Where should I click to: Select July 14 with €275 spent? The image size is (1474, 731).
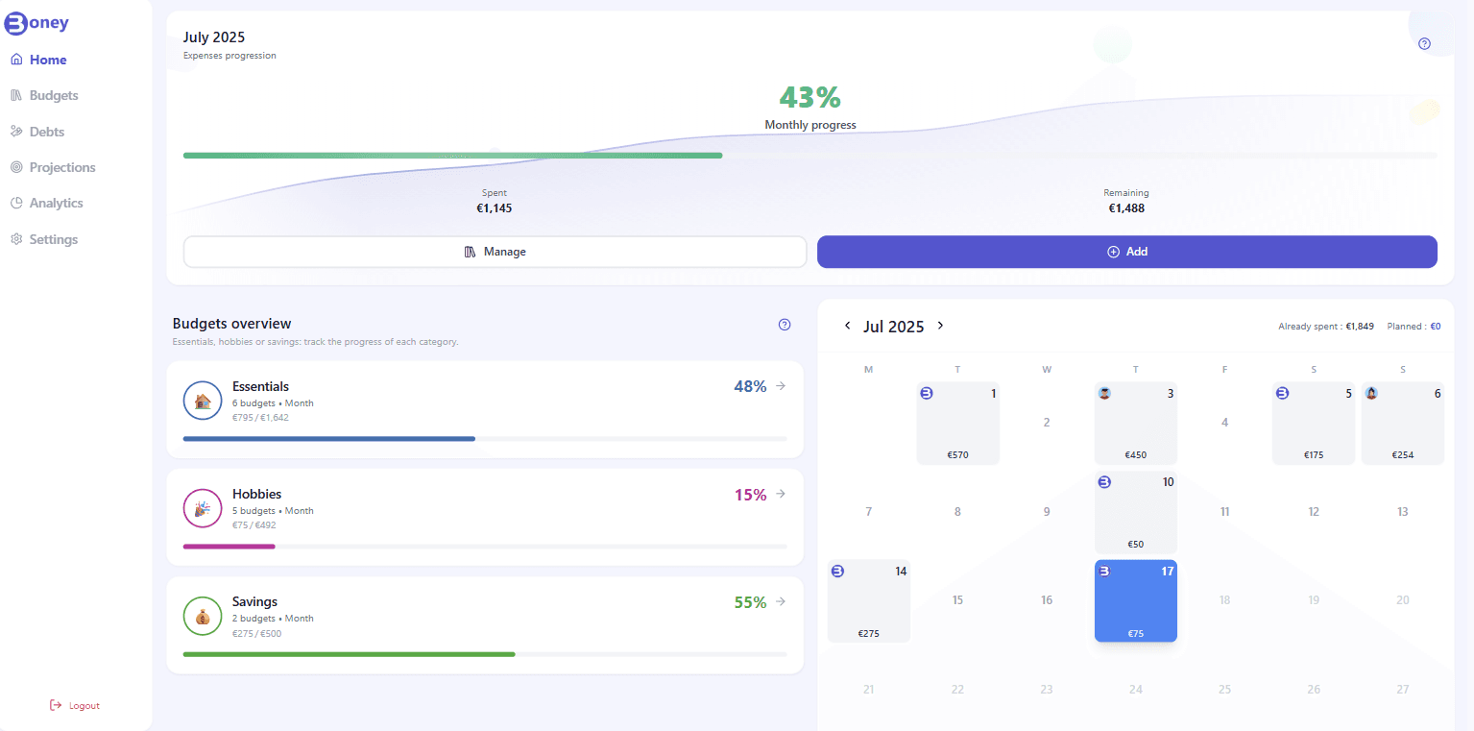coord(869,601)
